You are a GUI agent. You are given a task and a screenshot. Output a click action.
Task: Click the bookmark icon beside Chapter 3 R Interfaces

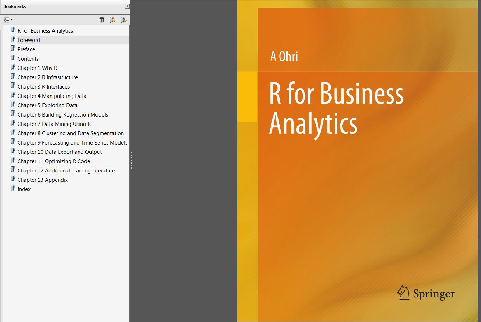tap(13, 86)
